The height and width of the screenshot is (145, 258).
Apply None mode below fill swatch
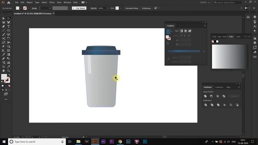[x=9, y=86]
